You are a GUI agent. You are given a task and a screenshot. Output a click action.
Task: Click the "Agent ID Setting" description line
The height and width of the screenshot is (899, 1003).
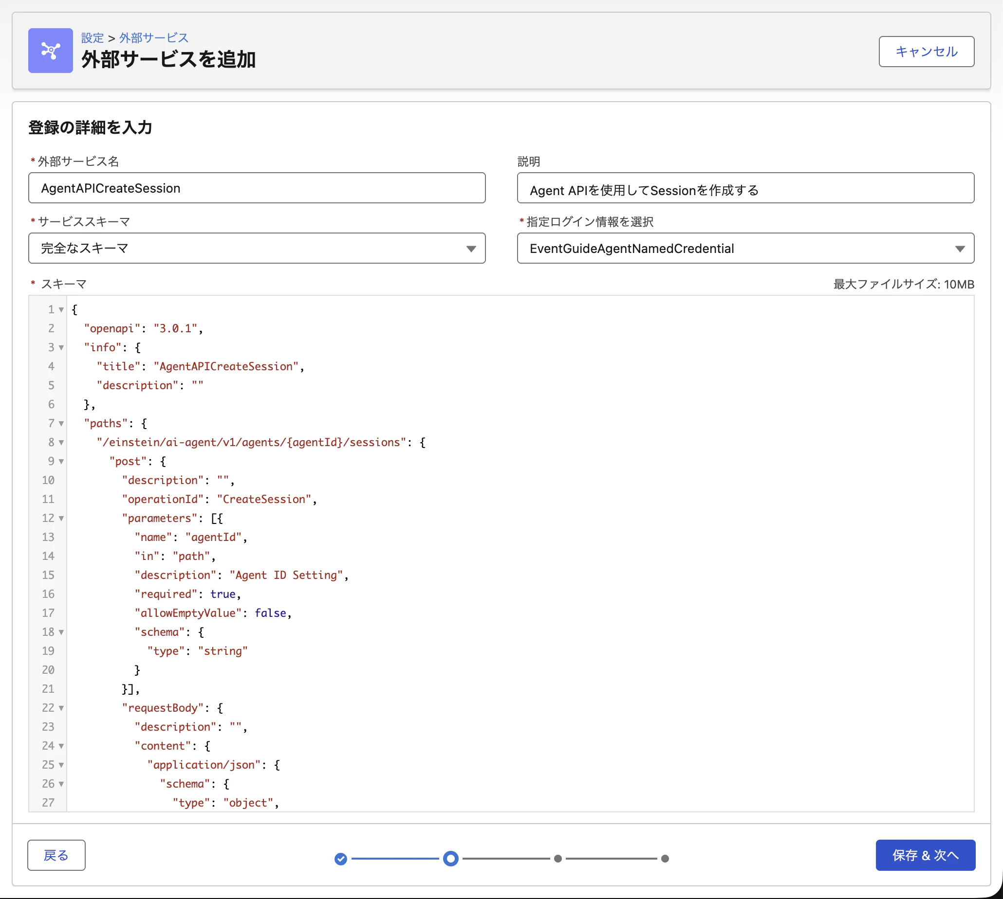pos(241,575)
